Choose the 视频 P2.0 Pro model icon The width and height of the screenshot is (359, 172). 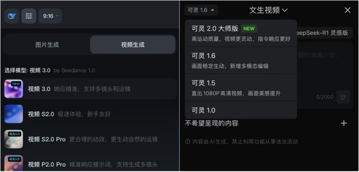pos(14,163)
